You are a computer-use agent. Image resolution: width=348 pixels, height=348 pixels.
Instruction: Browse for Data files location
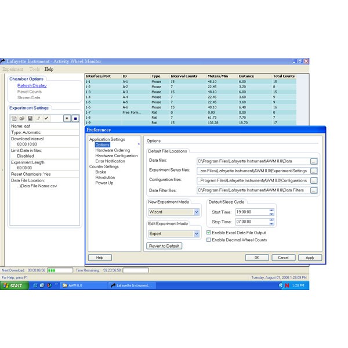(x=314, y=161)
